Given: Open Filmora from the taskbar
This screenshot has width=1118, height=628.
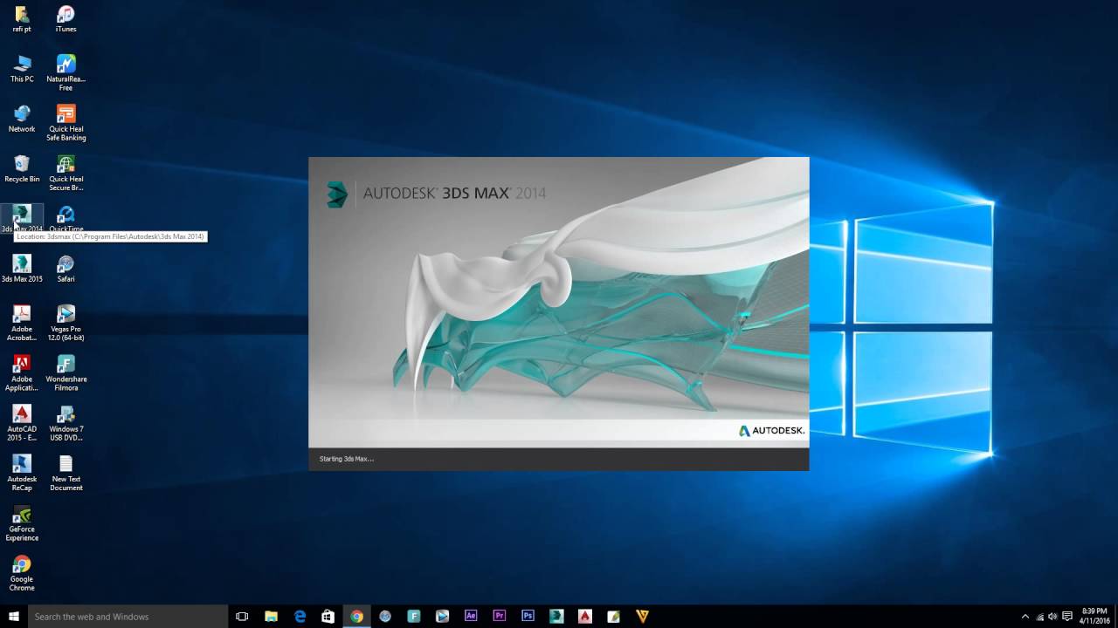Looking at the screenshot, I should click(414, 617).
